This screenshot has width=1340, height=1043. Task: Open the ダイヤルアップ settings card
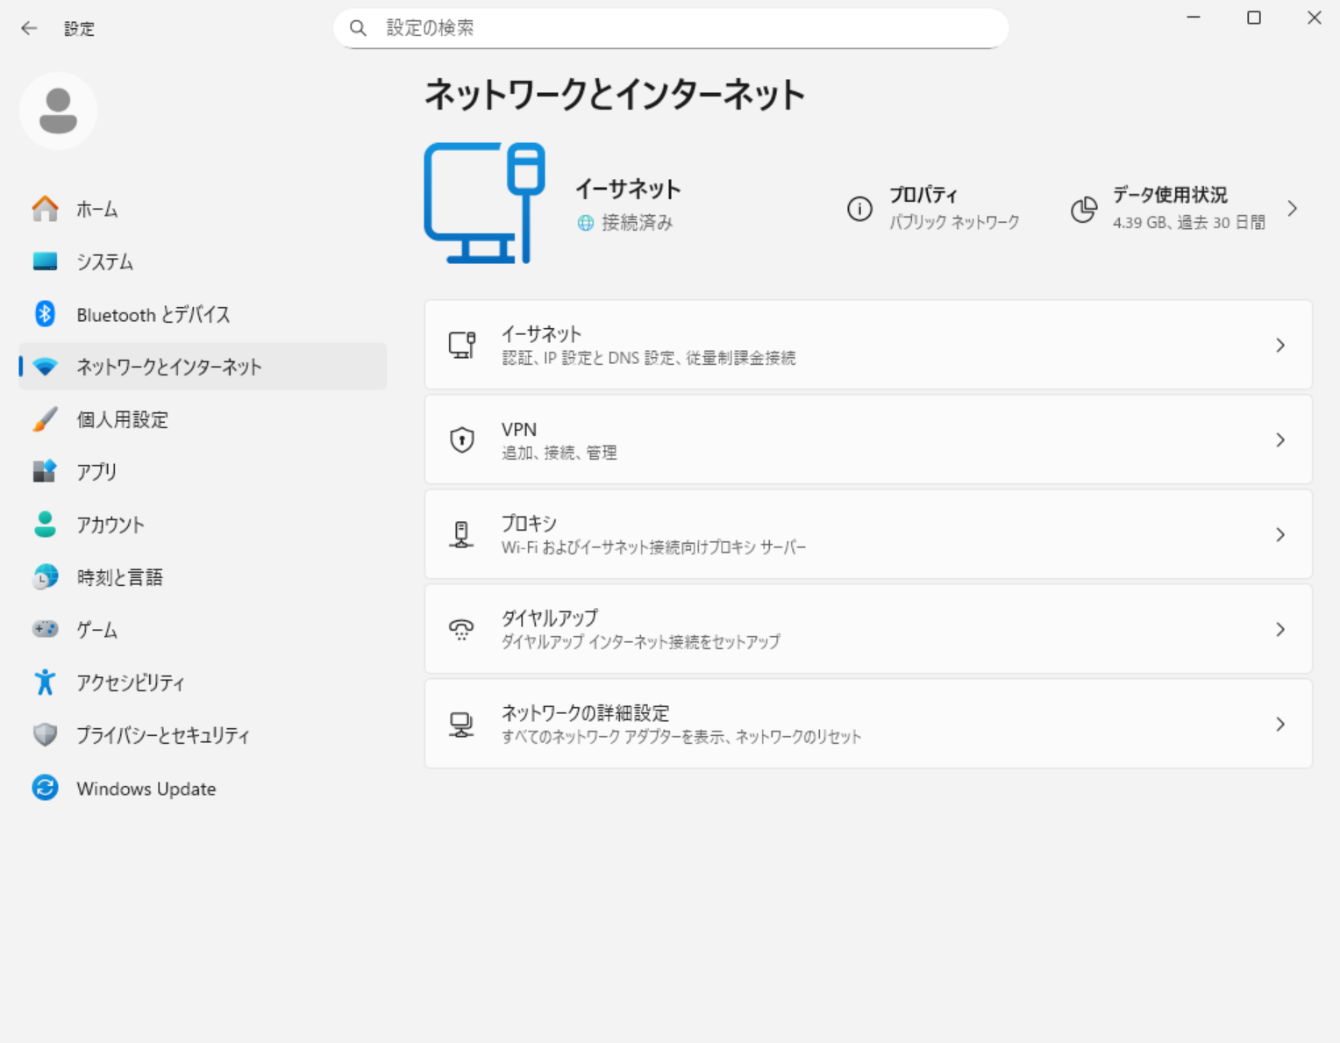(x=867, y=629)
